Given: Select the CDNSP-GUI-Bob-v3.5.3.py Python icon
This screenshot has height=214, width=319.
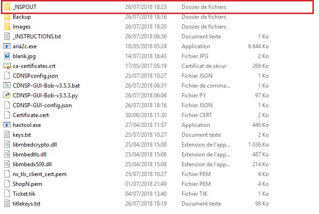Looking at the screenshot, I should coord(7,96).
